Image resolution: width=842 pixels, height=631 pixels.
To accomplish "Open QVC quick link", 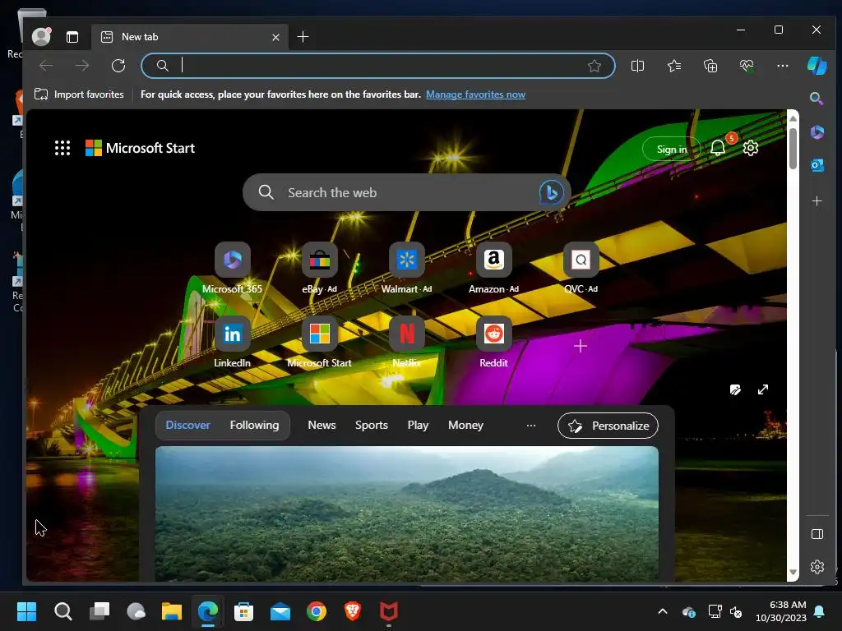I will [581, 268].
